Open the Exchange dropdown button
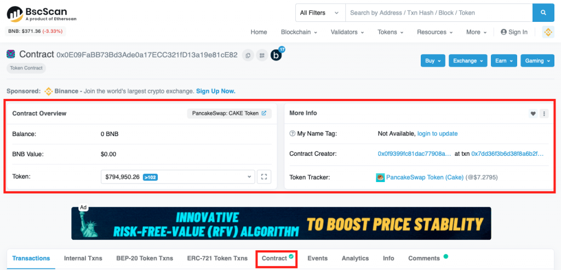This screenshot has width=561, height=270. 468,61
